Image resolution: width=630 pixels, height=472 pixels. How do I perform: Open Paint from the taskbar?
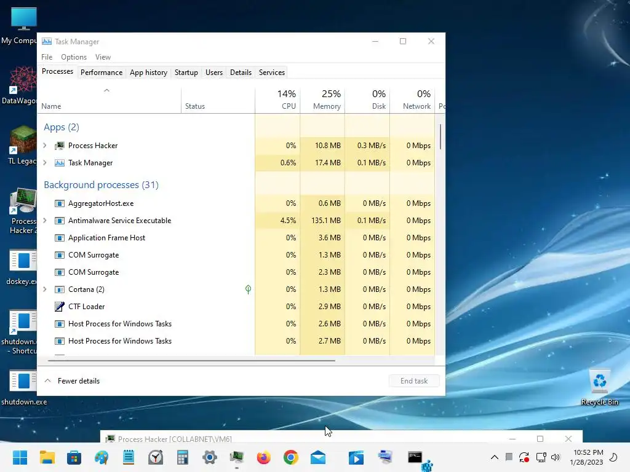pos(102,457)
